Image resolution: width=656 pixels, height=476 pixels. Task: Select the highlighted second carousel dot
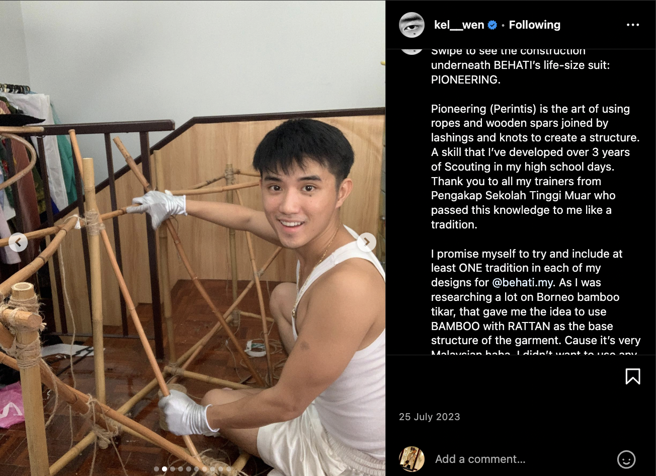(x=165, y=469)
